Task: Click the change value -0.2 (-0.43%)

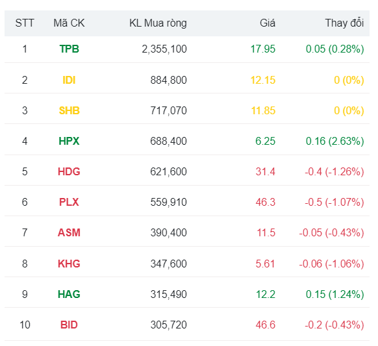Action: [x=334, y=325]
